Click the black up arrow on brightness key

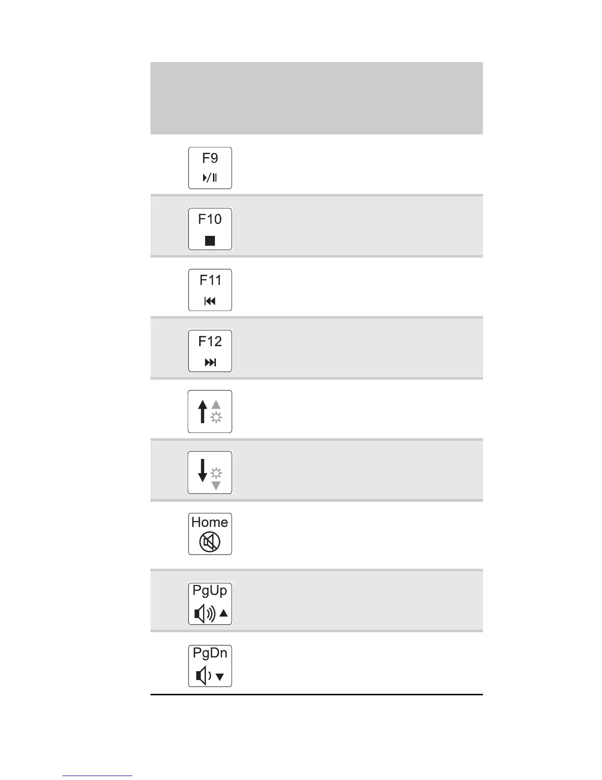[202, 412]
